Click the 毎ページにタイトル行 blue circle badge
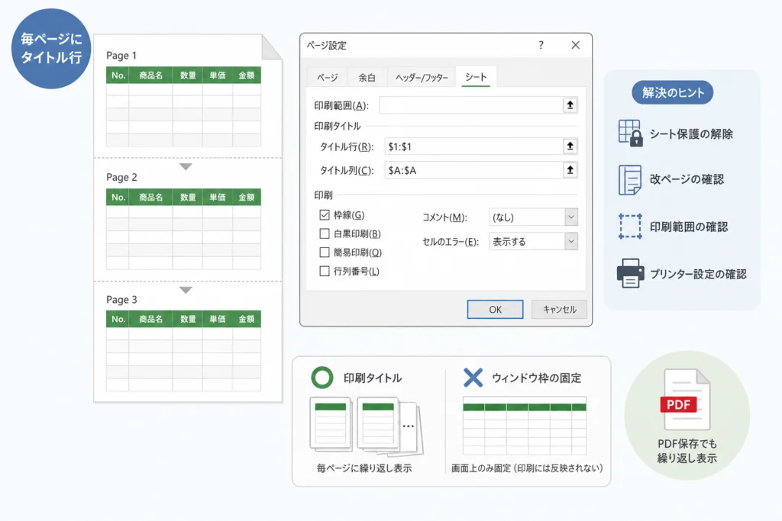Image resolution: width=782 pixels, height=521 pixels. (x=51, y=48)
